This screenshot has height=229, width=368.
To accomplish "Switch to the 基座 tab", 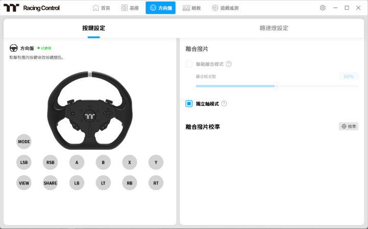I will point(129,8).
